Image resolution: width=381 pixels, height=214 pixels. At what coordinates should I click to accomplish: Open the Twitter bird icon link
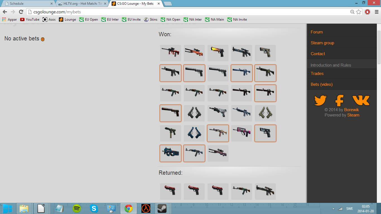(320, 100)
